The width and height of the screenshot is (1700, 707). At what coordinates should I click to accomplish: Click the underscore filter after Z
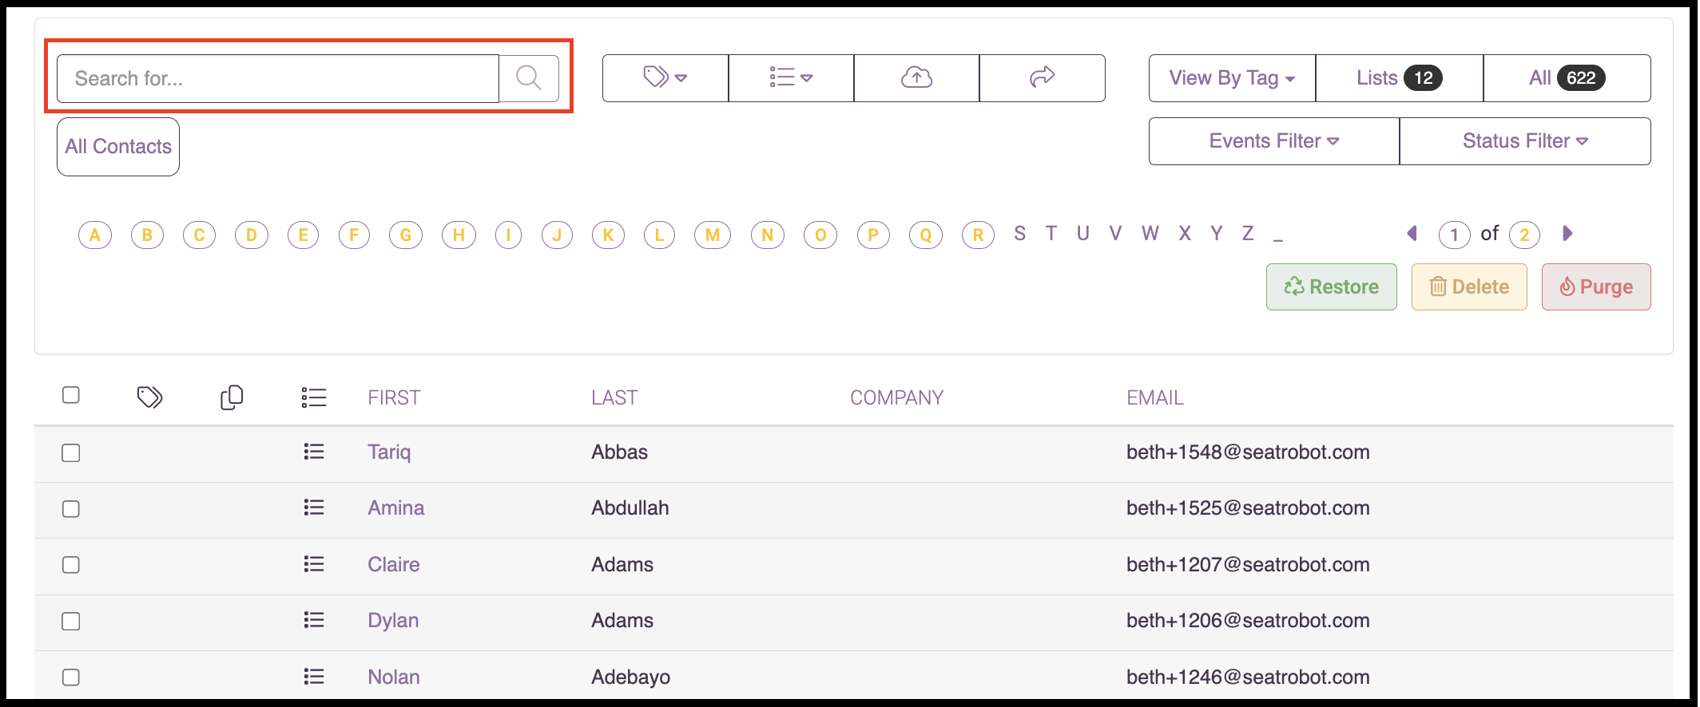1278,238
